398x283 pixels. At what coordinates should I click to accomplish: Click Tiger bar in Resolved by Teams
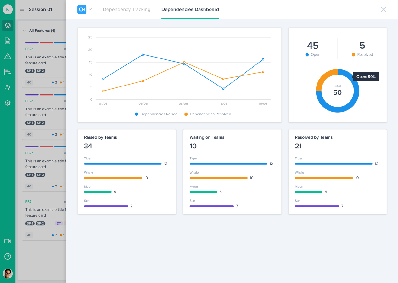point(334,164)
